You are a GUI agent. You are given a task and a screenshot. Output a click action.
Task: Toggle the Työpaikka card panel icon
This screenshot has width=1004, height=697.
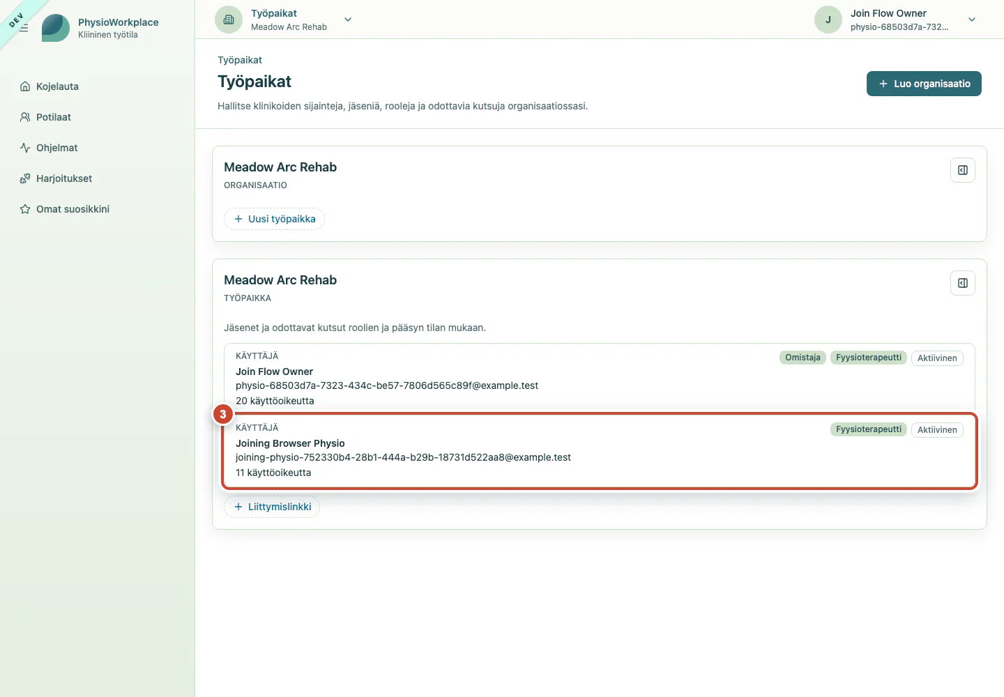pos(963,283)
